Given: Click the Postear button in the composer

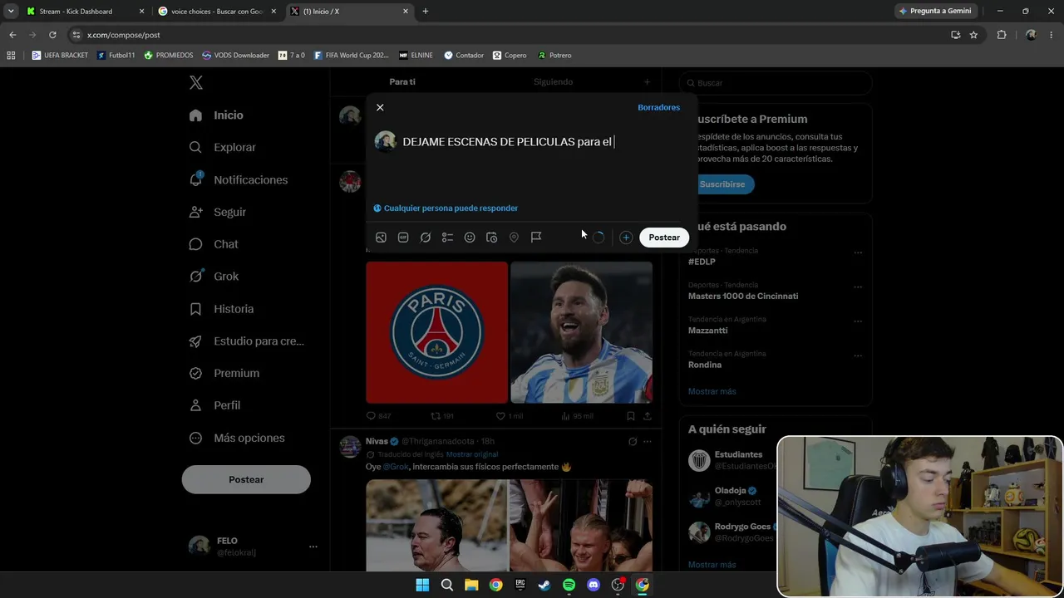Looking at the screenshot, I should [x=664, y=238].
